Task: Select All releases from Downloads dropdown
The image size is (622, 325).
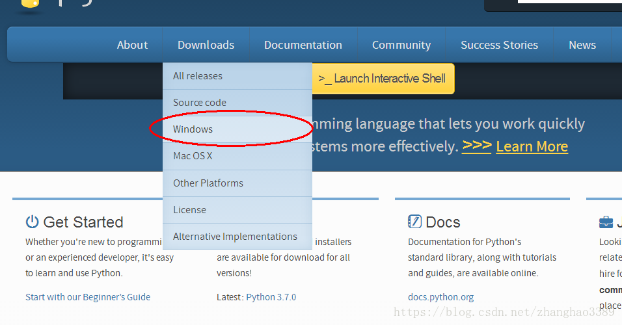Action: click(237, 75)
